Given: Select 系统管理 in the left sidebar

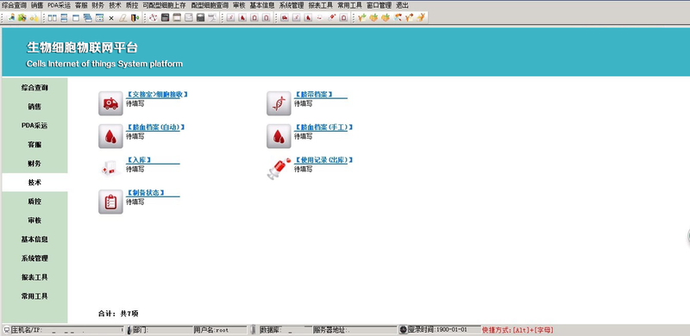Looking at the screenshot, I should 34,258.
